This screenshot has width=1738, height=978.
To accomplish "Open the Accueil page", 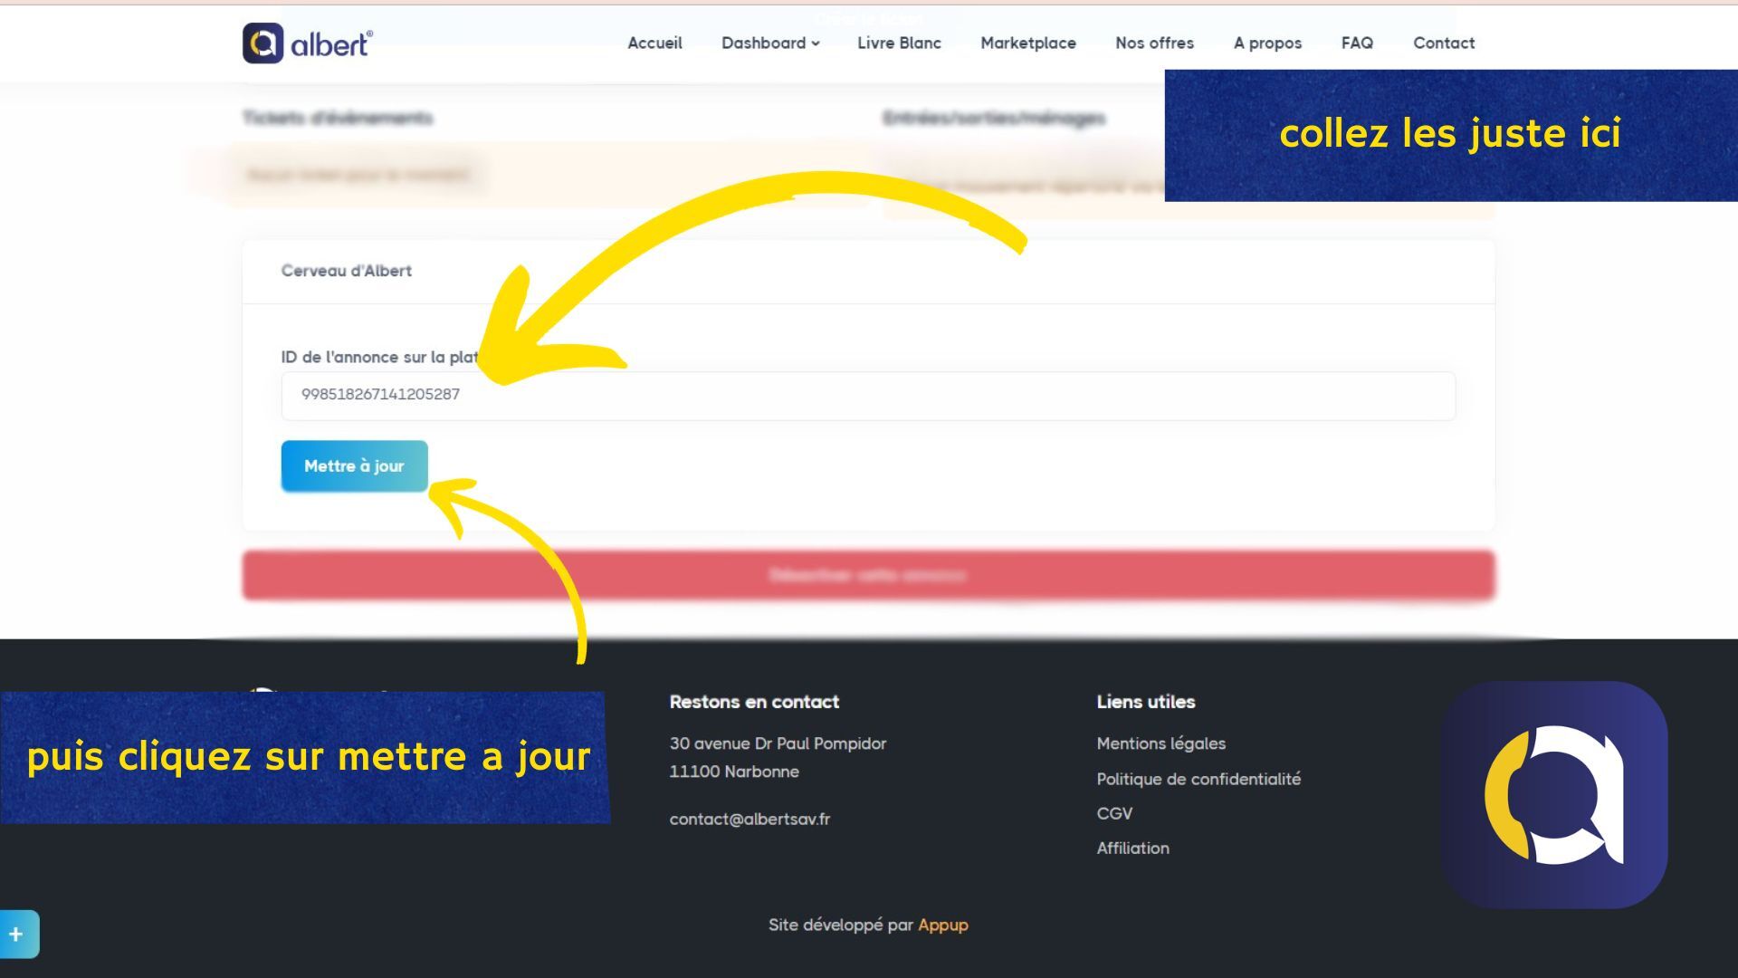I will [654, 43].
